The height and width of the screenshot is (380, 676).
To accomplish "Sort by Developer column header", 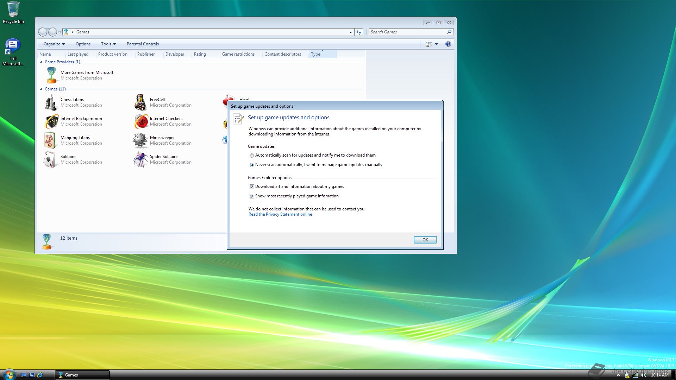I will [x=177, y=54].
